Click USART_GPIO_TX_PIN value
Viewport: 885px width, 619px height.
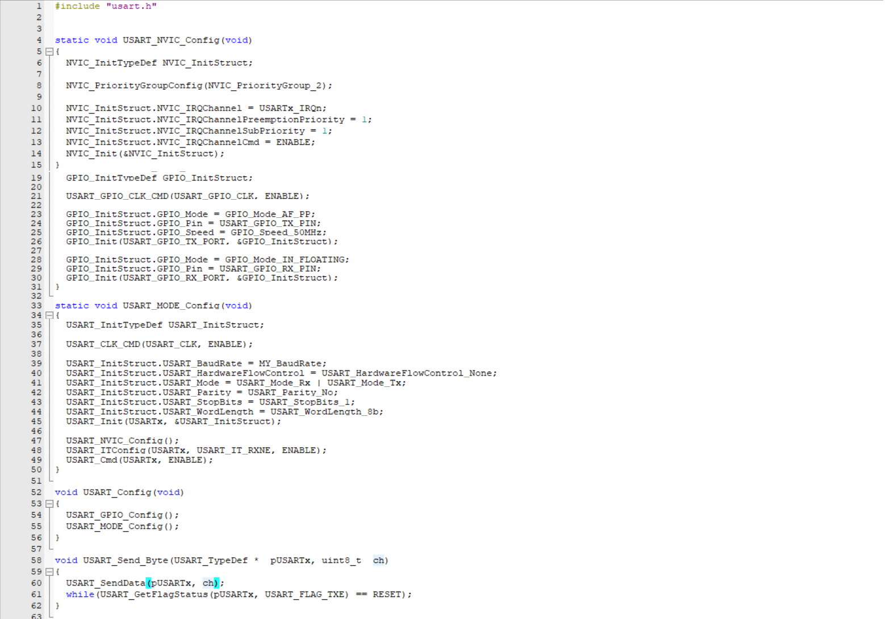[268, 224]
